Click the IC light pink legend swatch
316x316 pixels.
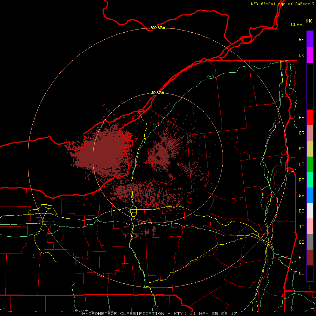pyautogui.click(x=310, y=226)
